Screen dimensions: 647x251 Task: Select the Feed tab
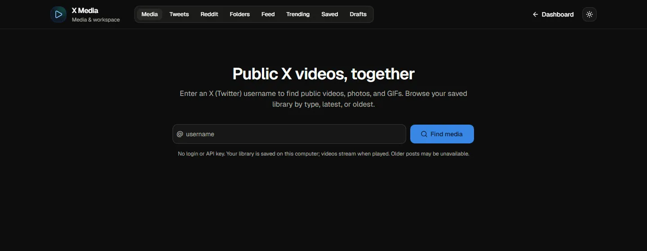coord(268,14)
